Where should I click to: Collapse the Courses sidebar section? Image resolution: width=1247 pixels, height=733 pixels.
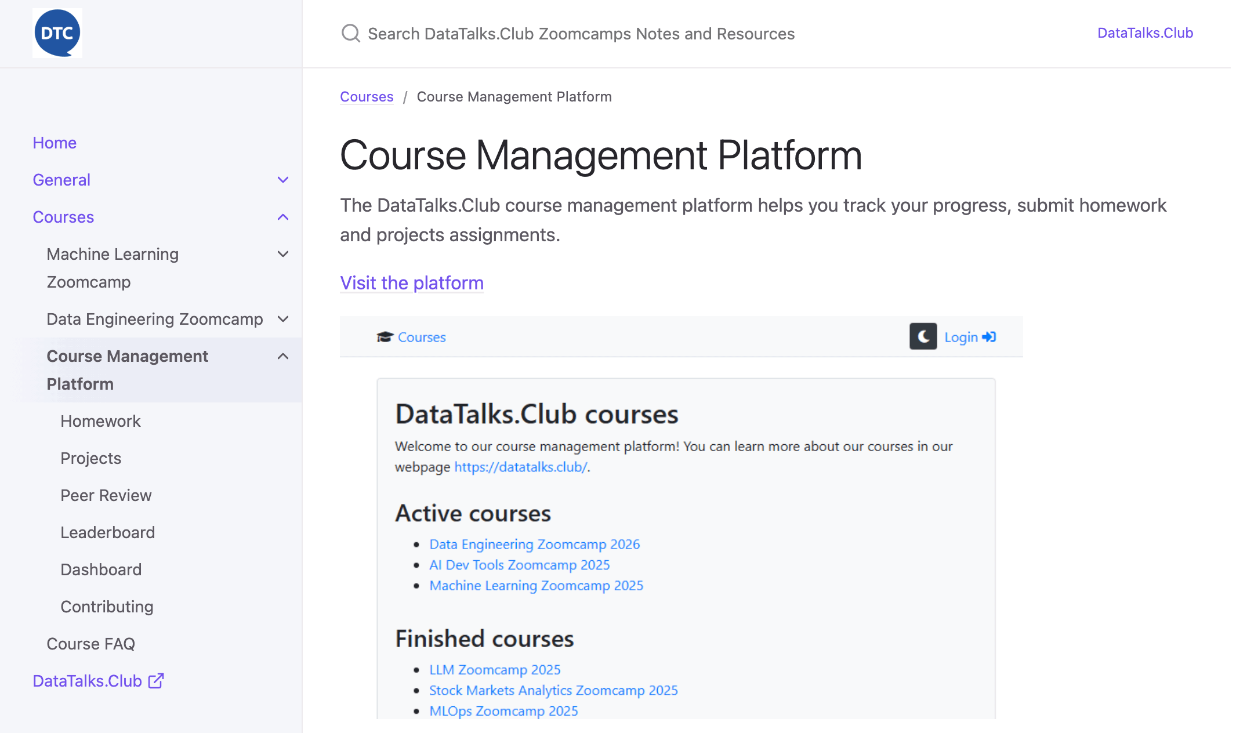(x=283, y=217)
